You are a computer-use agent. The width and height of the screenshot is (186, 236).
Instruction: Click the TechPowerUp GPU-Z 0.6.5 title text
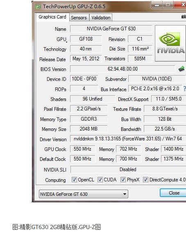[x=74, y=7]
